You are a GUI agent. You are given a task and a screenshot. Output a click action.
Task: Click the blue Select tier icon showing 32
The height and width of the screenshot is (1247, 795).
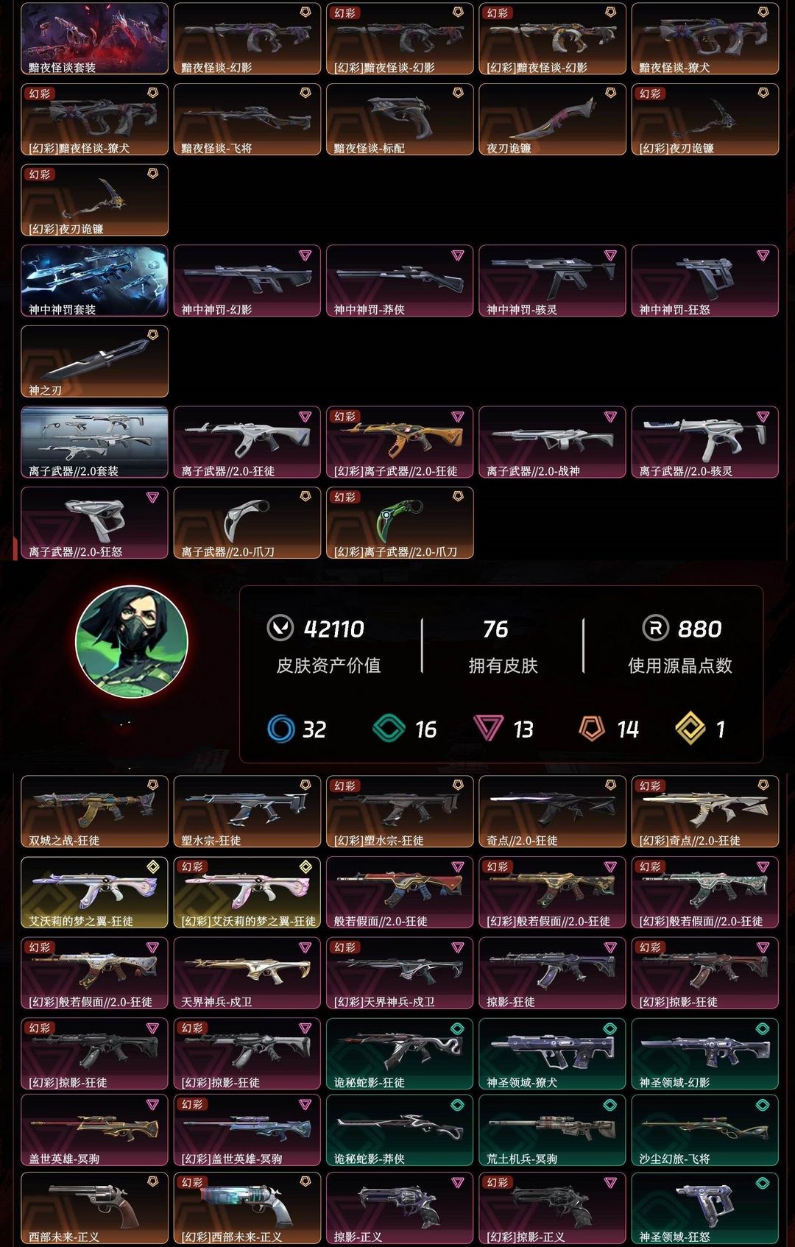click(280, 729)
